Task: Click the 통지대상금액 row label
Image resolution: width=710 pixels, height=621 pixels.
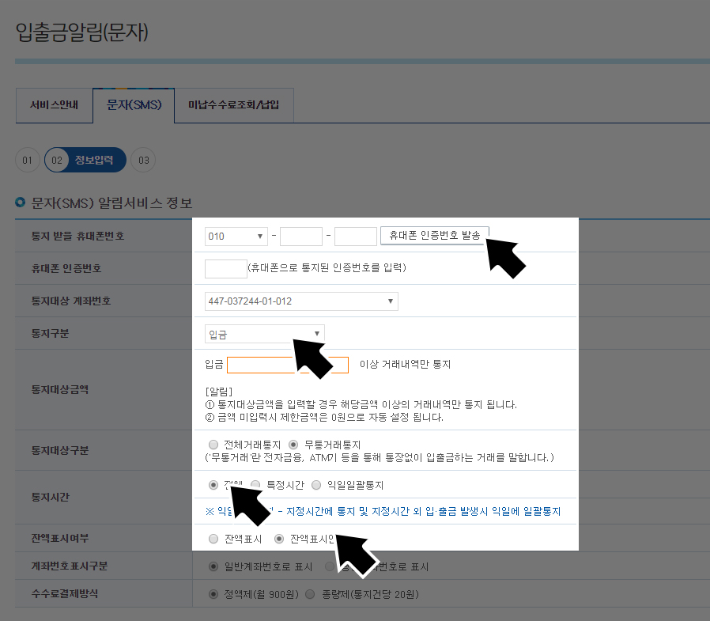Action: point(60,389)
